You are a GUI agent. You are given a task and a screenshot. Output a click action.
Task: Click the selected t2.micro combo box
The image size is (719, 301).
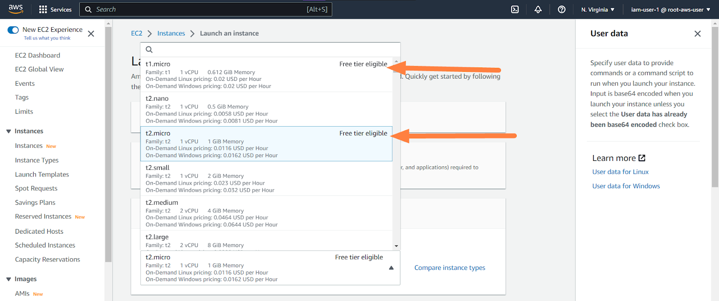pyautogui.click(x=270, y=268)
